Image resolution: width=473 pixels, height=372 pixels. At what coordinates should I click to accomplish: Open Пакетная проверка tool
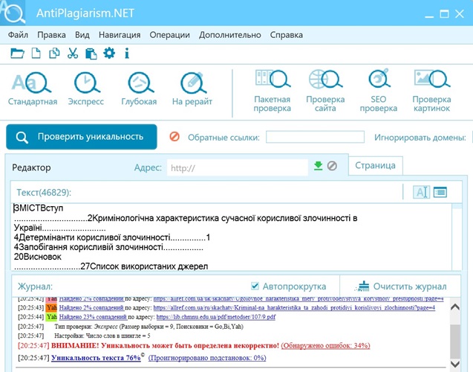pyautogui.click(x=272, y=91)
